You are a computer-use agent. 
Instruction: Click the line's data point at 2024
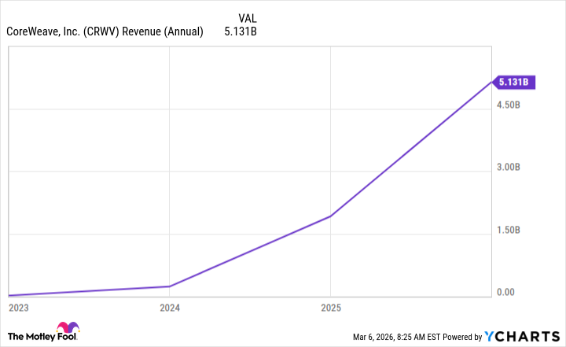(x=169, y=286)
